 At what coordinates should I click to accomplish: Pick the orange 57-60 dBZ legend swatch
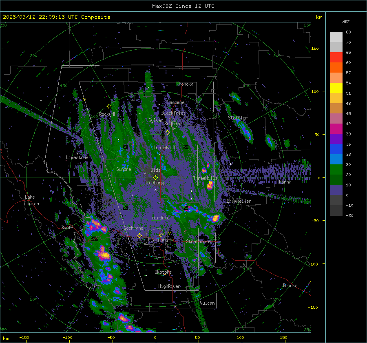336,68
